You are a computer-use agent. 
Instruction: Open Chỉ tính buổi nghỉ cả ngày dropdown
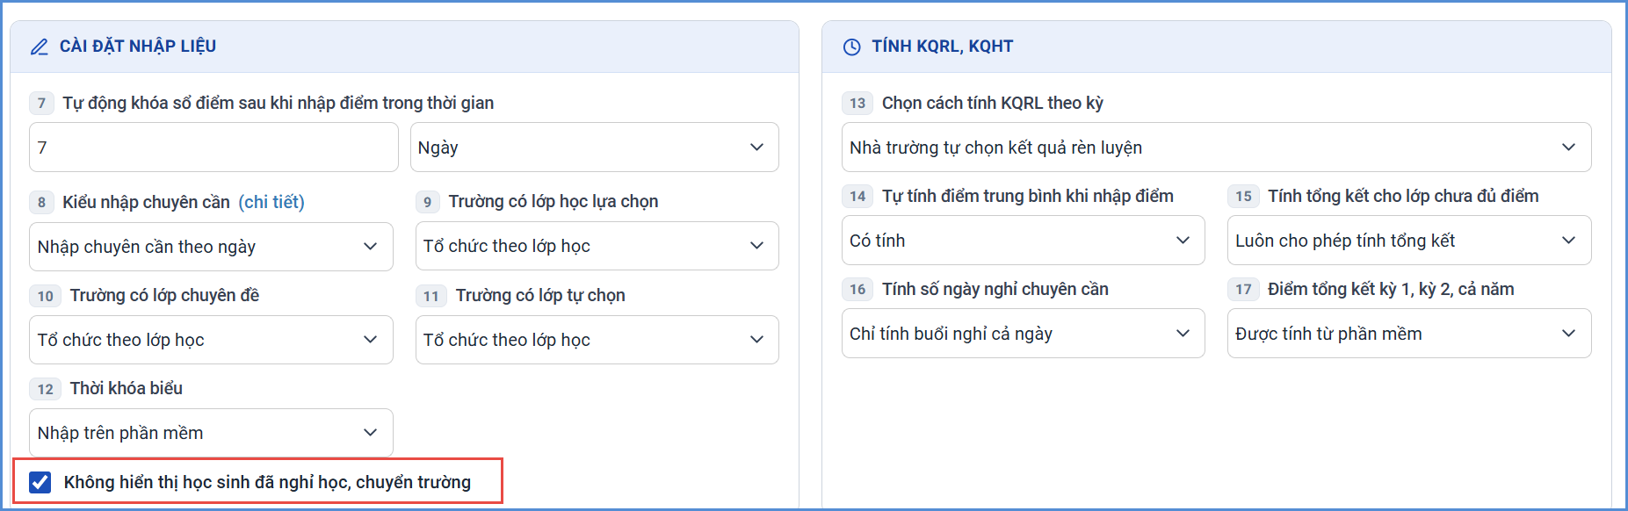coord(1024,334)
